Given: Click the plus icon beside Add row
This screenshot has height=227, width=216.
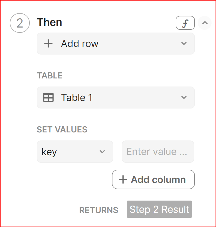Looking at the screenshot, I should (x=48, y=44).
